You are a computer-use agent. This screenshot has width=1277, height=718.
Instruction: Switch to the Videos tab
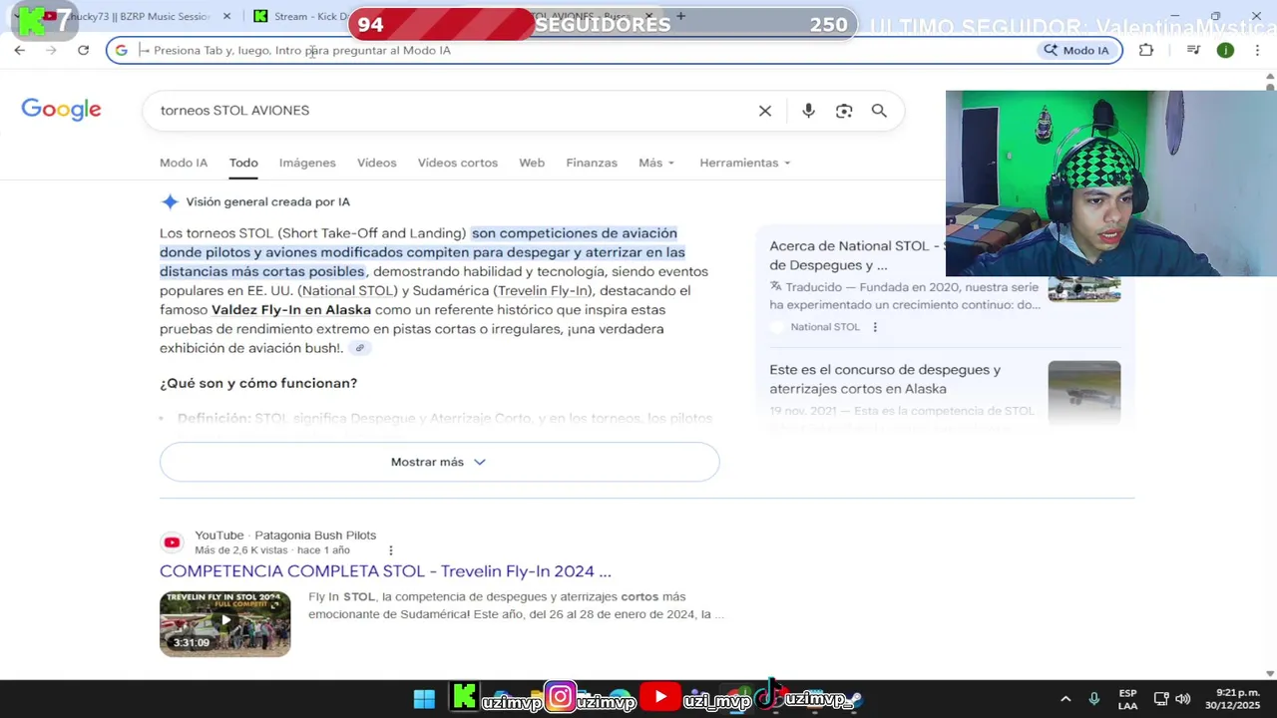tap(377, 163)
